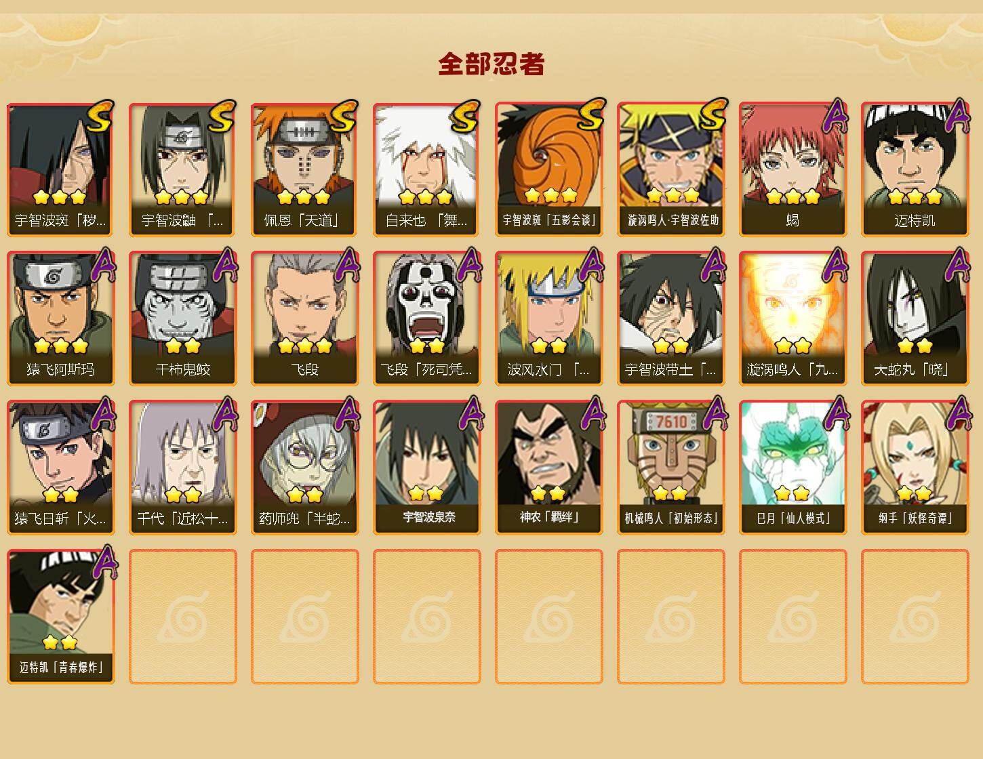Select the 药师兜「半蛇...」 ninja card
Image resolution: width=983 pixels, height=759 pixels.
tap(304, 468)
